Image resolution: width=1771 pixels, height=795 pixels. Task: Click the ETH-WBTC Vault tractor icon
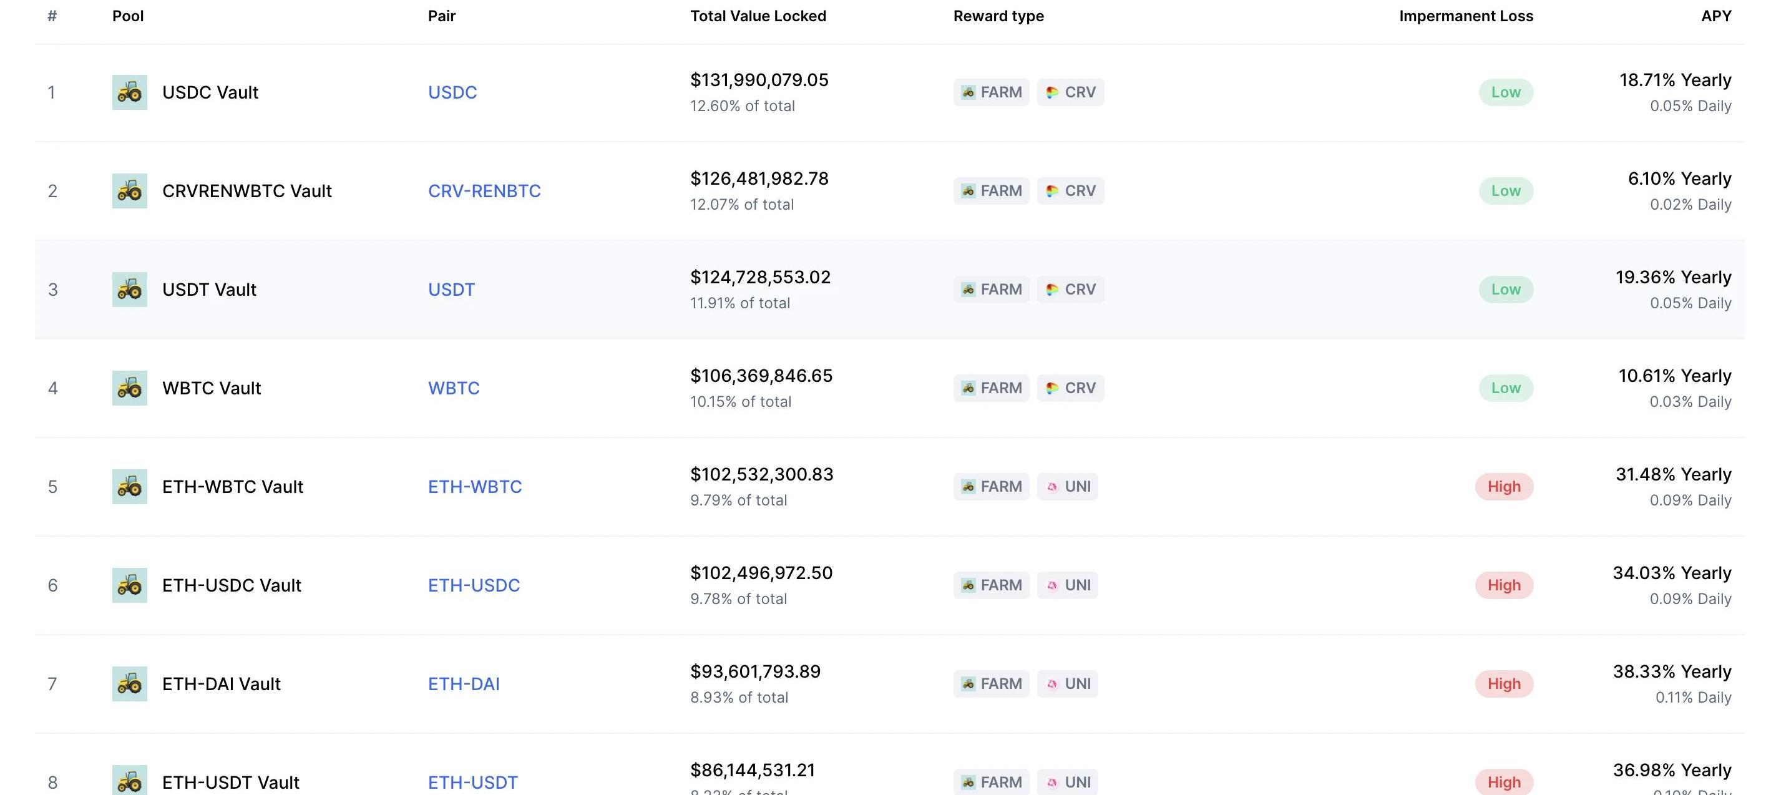(x=129, y=487)
